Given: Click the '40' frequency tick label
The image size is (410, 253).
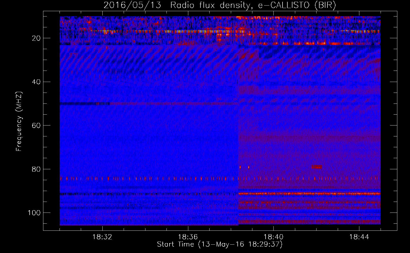Looking at the screenshot, I should [x=36, y=82].
